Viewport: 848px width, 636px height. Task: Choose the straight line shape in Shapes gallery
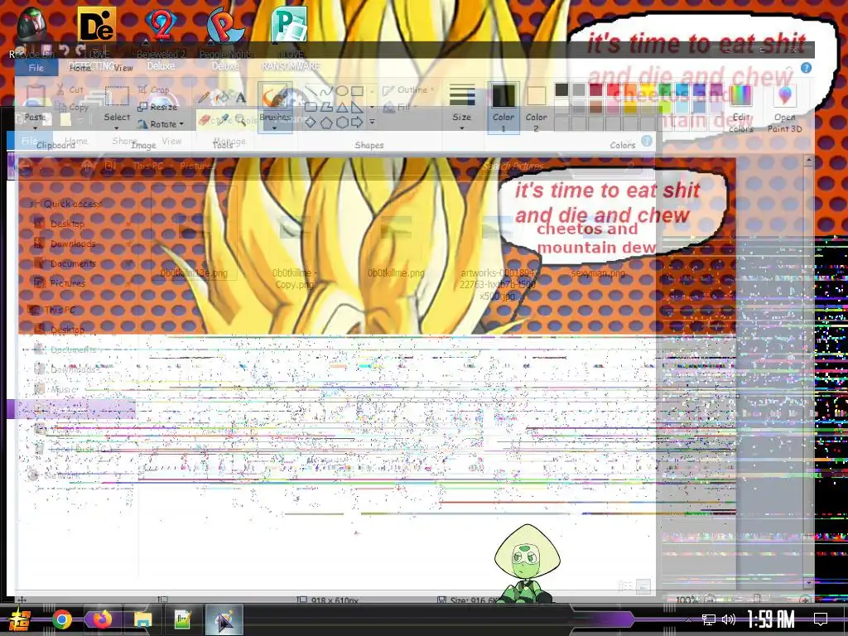(x=311, y=91)
